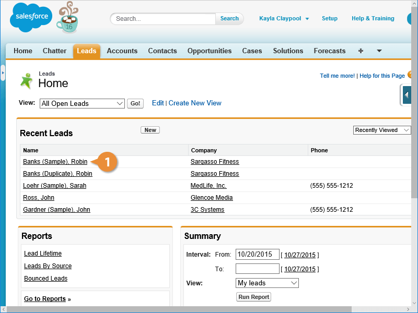Open Sargasso Fitness in Banks (Sample) row
418x313 pixels.
click(x=215, y=162)
